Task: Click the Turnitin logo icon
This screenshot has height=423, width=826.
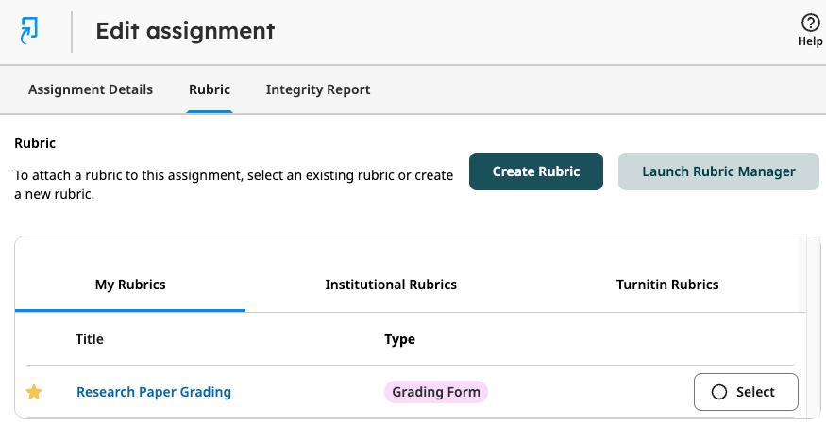Action: click(x=29, y=30)
